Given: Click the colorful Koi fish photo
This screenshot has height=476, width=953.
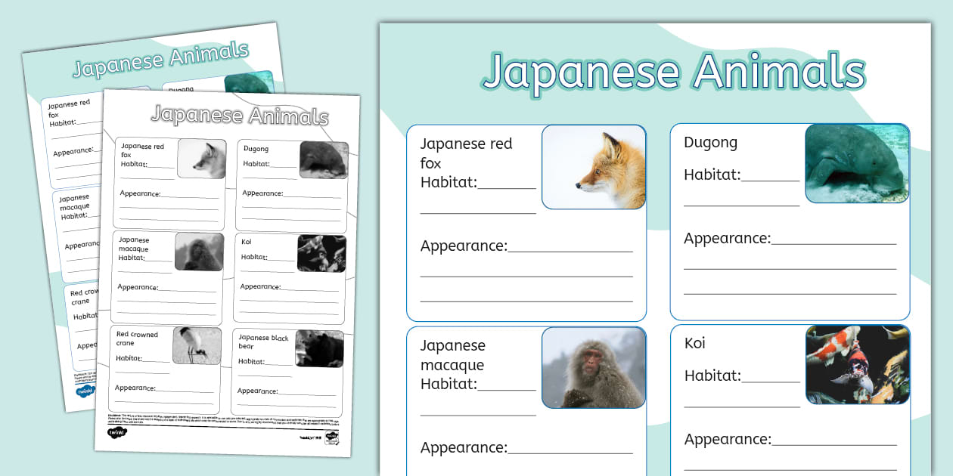Looking at the screenshot, I should (858, 365).
